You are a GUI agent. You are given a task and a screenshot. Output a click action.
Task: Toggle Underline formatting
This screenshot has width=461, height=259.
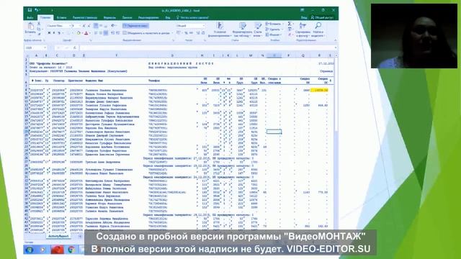pos(59,33)
